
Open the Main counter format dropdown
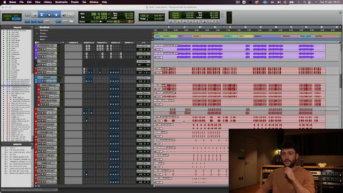click(109, 14)
